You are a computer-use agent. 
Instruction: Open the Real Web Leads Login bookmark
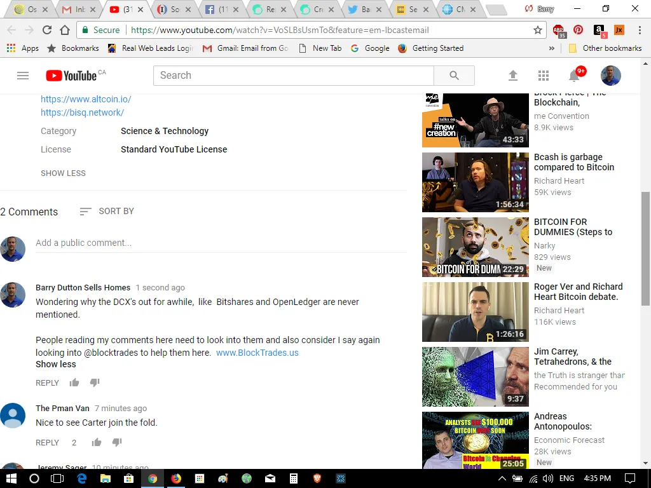[x=150, y=48]
